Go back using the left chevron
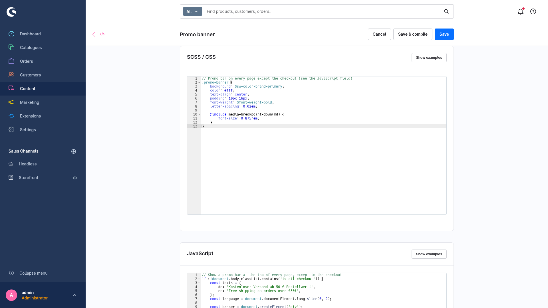The image size is (548, 308). pos(94,34)
